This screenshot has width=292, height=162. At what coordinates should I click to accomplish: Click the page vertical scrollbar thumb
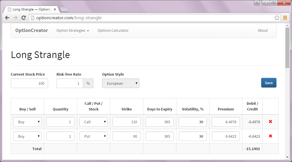[287, 48]
